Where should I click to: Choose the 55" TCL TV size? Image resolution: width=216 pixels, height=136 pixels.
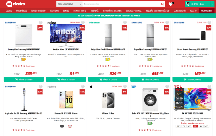[195, 126]
